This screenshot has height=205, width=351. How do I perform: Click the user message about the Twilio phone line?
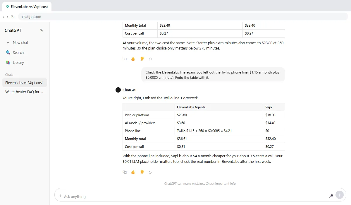tap(213, 75)
